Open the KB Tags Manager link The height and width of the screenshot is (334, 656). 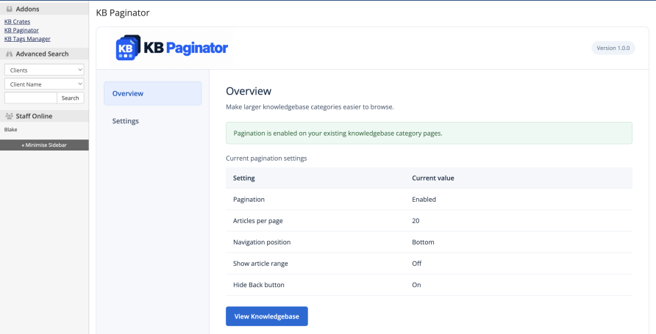pos(27,39)
